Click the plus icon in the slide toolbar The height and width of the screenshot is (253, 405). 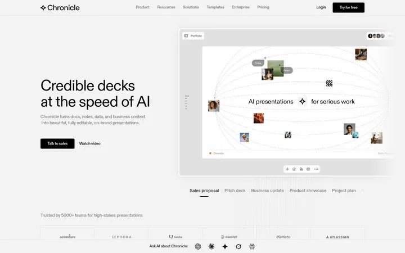(x=287, y=169)
